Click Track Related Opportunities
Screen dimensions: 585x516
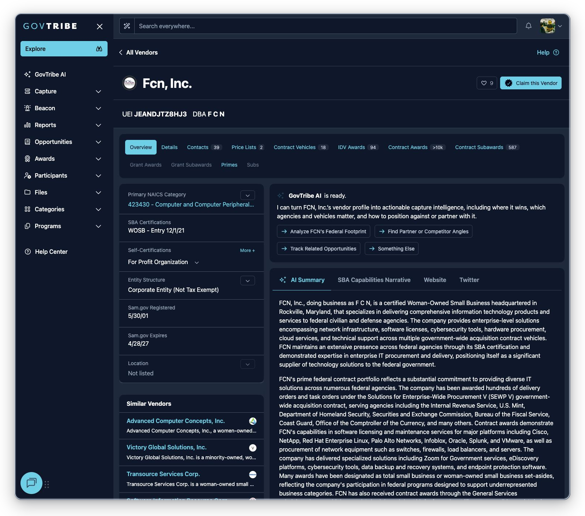[319, 249]
